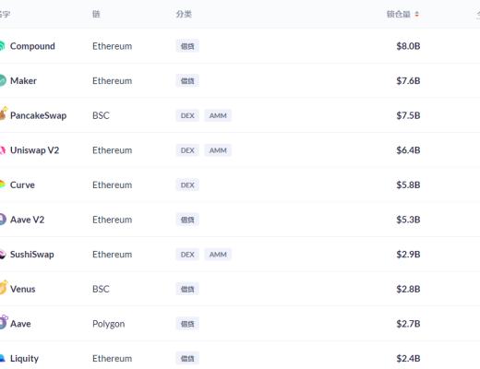Open the Venus project link
This screenshot has width=480, height=369.
pos(22,289)
